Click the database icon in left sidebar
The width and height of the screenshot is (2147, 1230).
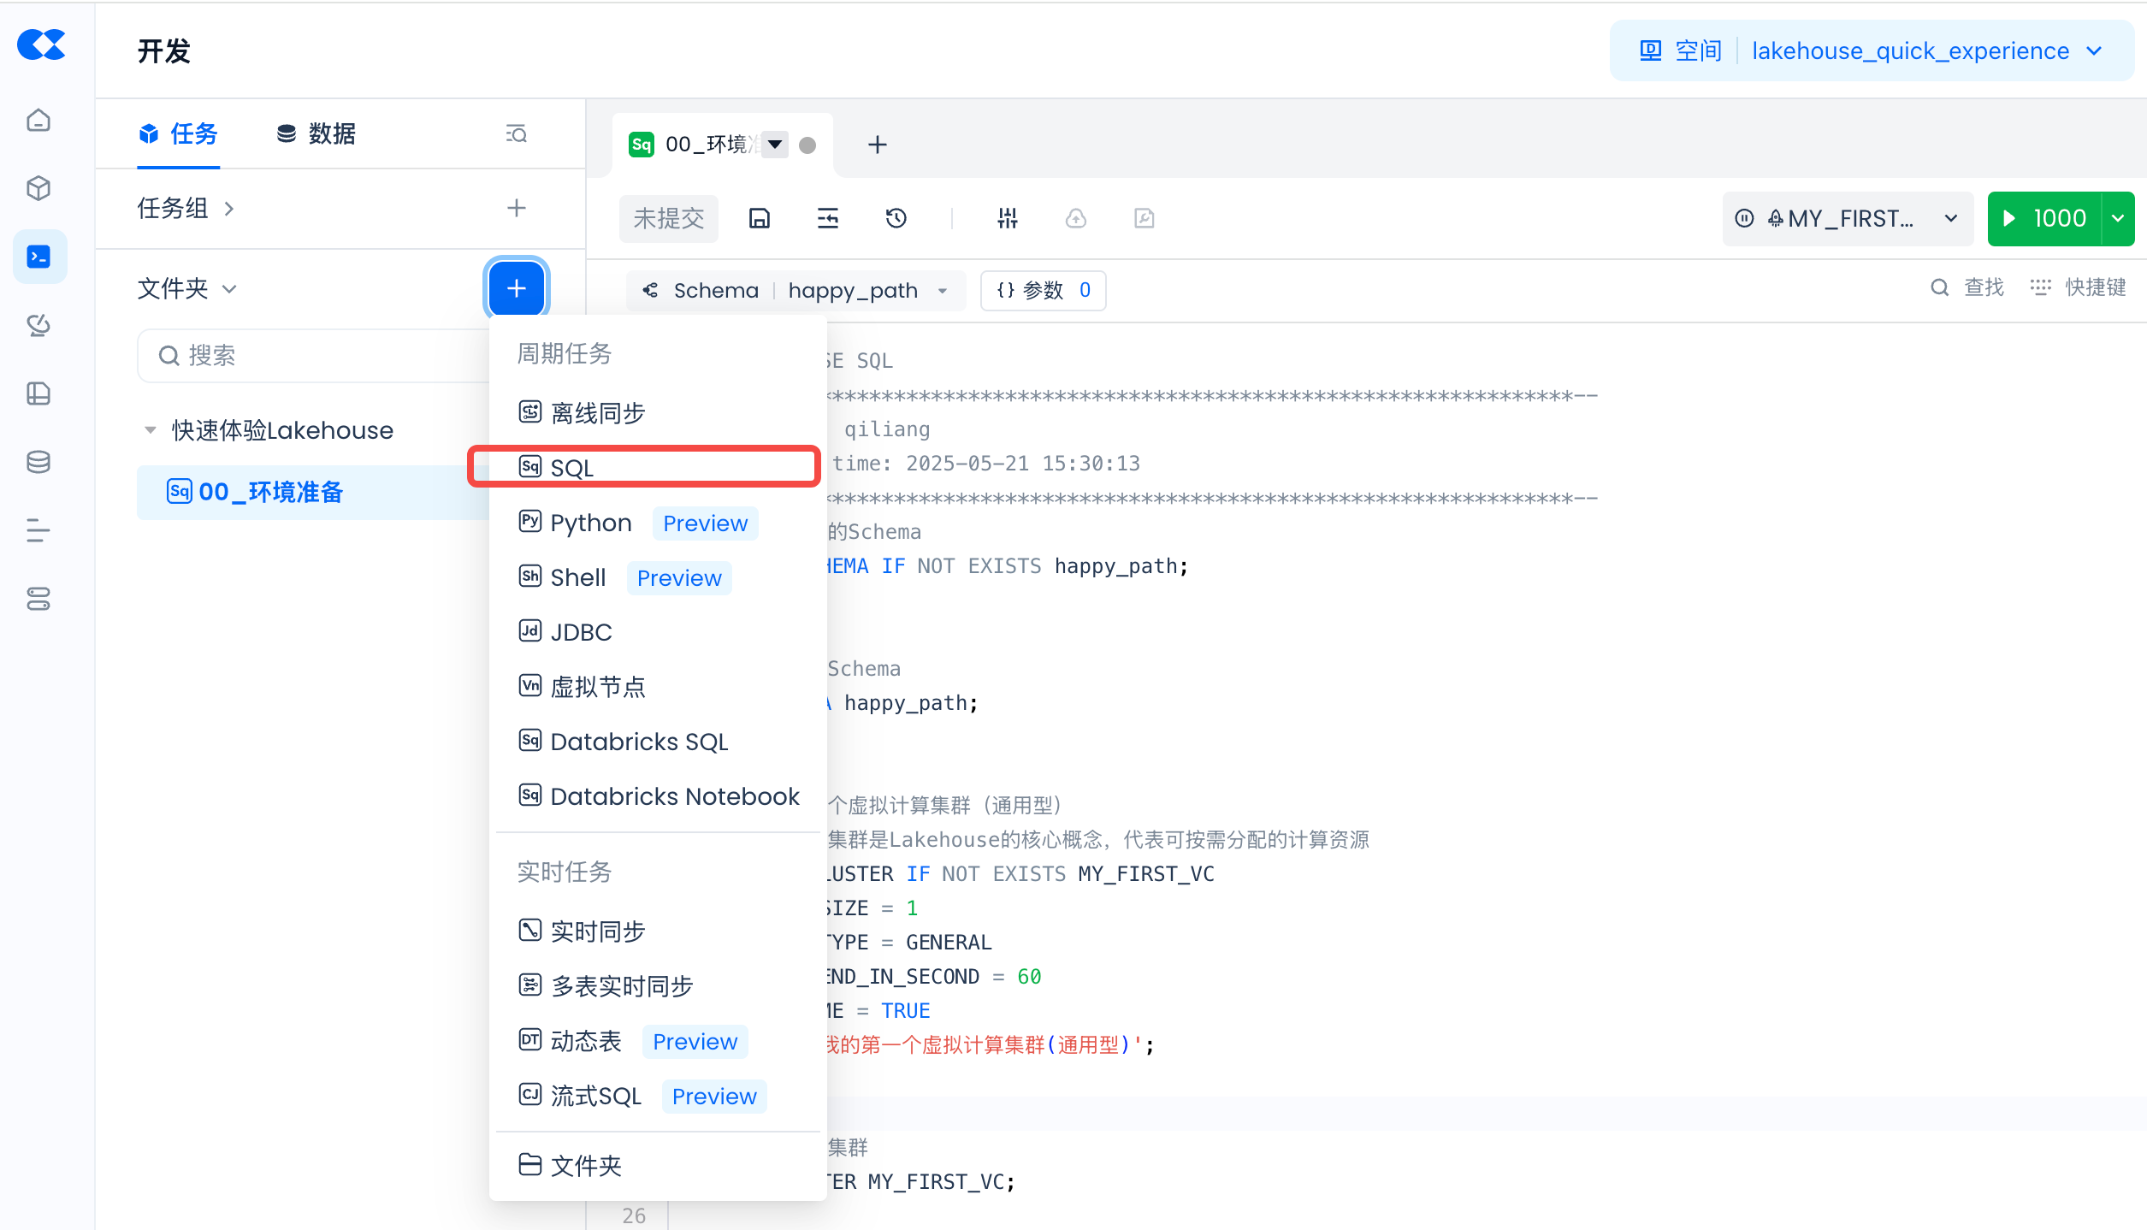pos(38,463)
